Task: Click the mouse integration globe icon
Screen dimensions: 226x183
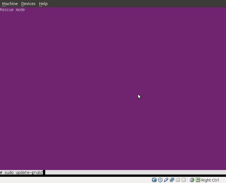Action: pos(192,180)
